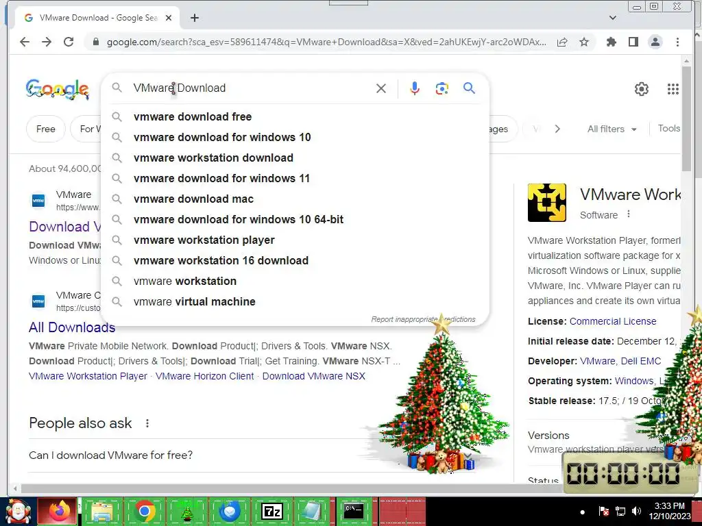Open the volume speaker tray icon
Viewport: 702px width, 526px height.
(x=636, y=511)
